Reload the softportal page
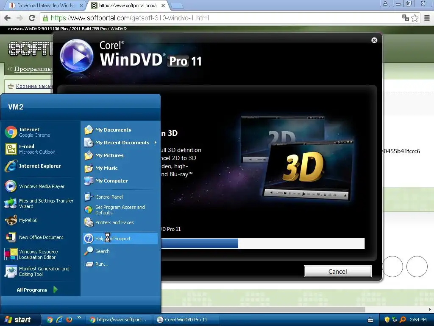This screenshot has height=326, width=434. point(32,18)
